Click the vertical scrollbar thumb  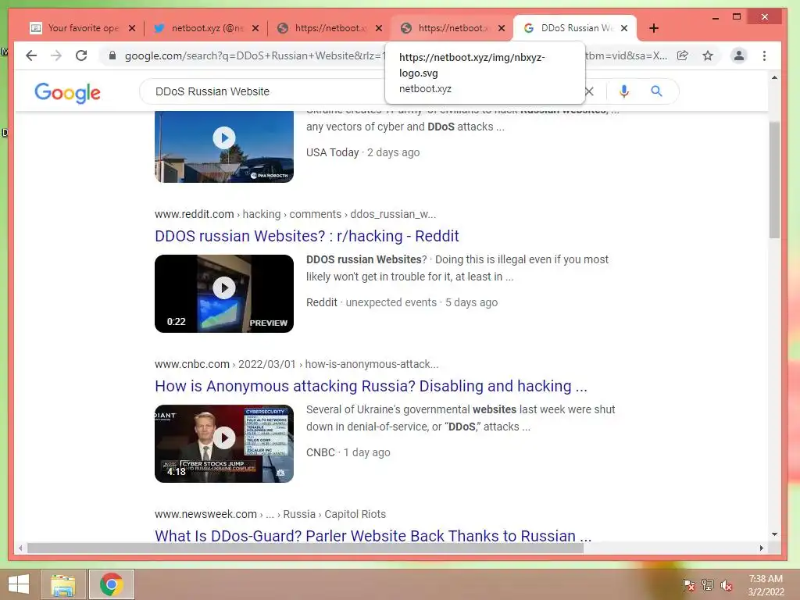coord(774,180)
